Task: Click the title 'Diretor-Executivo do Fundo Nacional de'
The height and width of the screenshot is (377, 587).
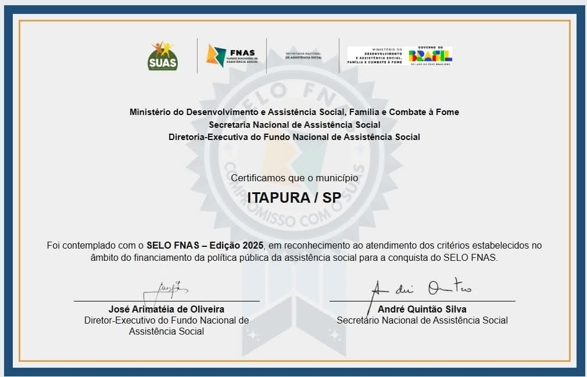Action: (167, 321)
